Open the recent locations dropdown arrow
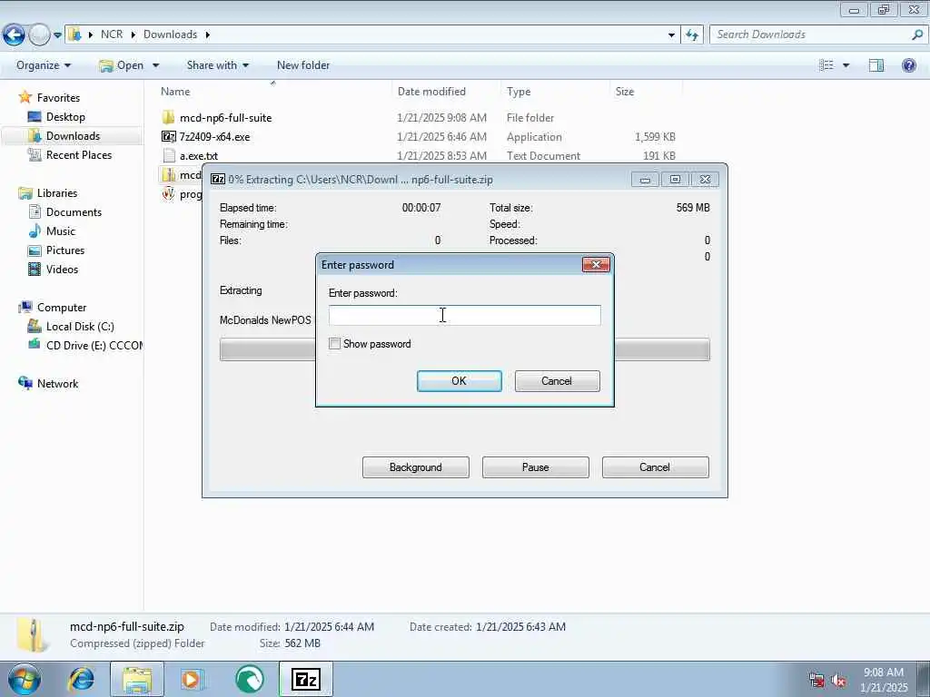This screenshot has height=697, width=930. (x=57, y=35)
